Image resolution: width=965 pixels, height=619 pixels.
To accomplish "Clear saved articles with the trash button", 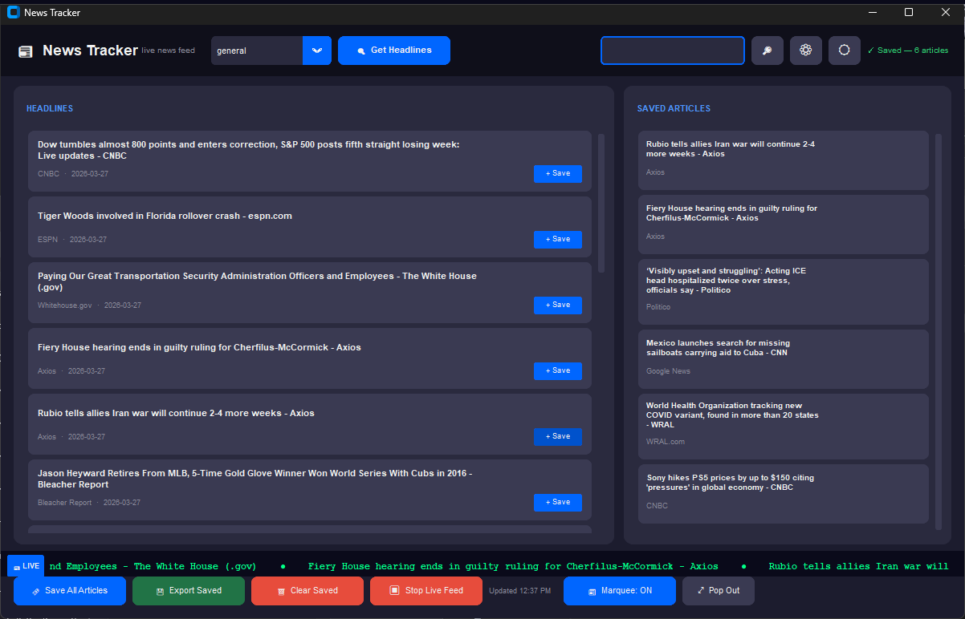I will point(307,591).
